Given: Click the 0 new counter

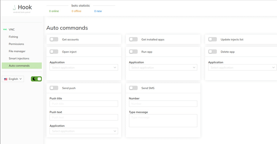Looking at the screenshot, I should pyautogui.click(x=98, y=11).
